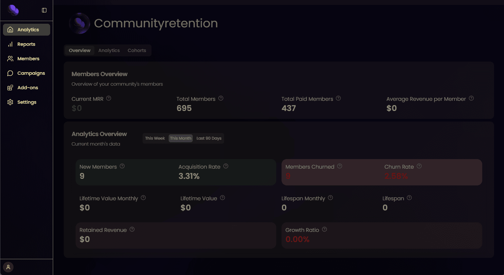
Task: Open Analytics in the sidebar
Action: point(26,30)
